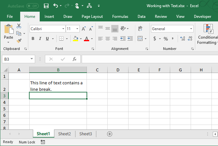Toggle Wrap Text option
This screenshot has width=218, height=146.
pyautogui.click(x=140, y=29)
